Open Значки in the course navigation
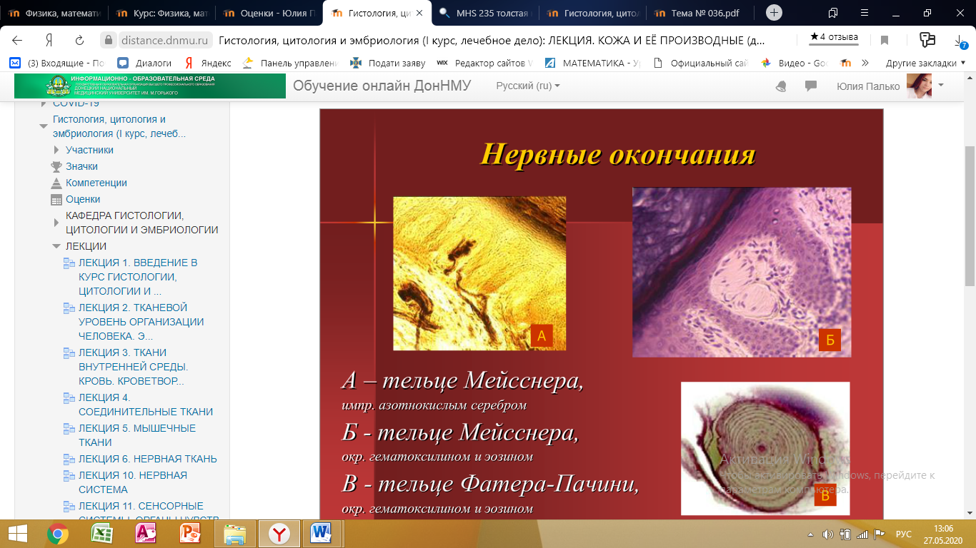This screenshot has height=548, width=976. pyautogui.click(x=81, y=166)
